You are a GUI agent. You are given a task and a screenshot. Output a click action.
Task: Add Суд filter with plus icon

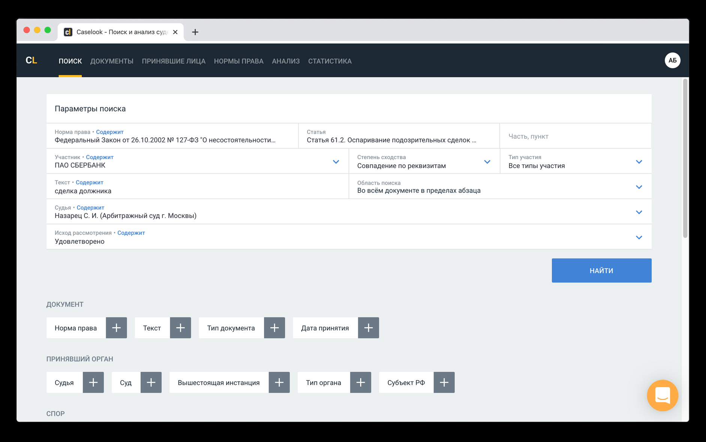151,382
